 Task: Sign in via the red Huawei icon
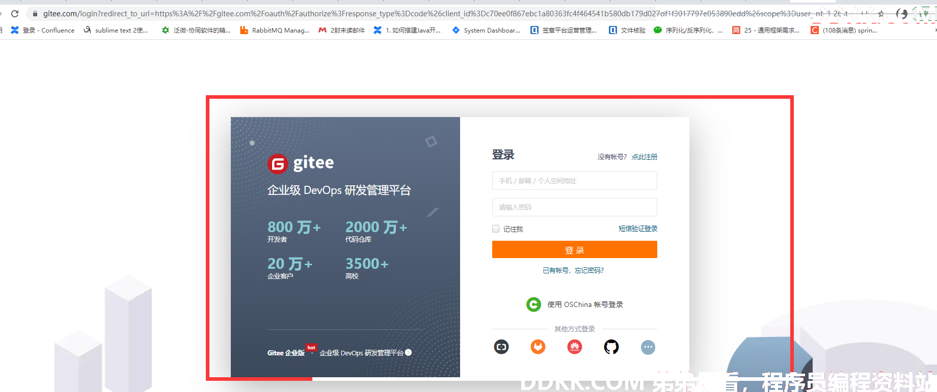click(x=575, y=347)
